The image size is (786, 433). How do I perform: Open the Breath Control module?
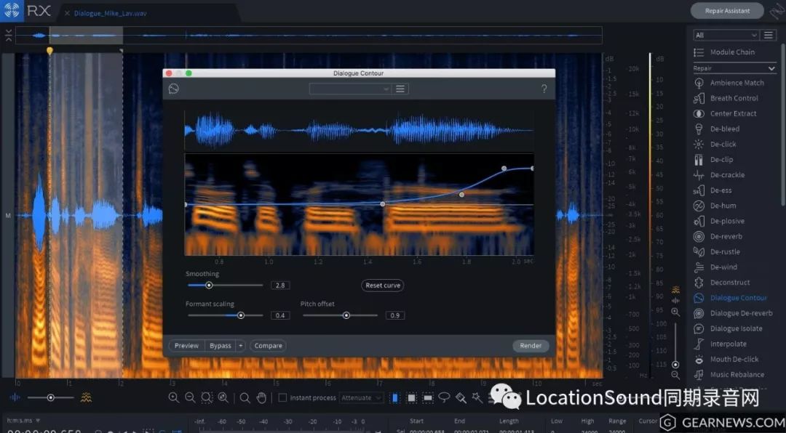(x=734, y=98)
